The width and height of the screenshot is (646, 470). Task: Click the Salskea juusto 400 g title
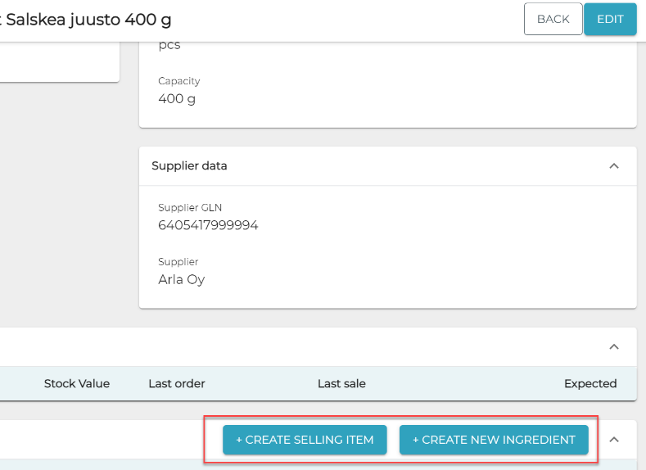click(88, 19)
